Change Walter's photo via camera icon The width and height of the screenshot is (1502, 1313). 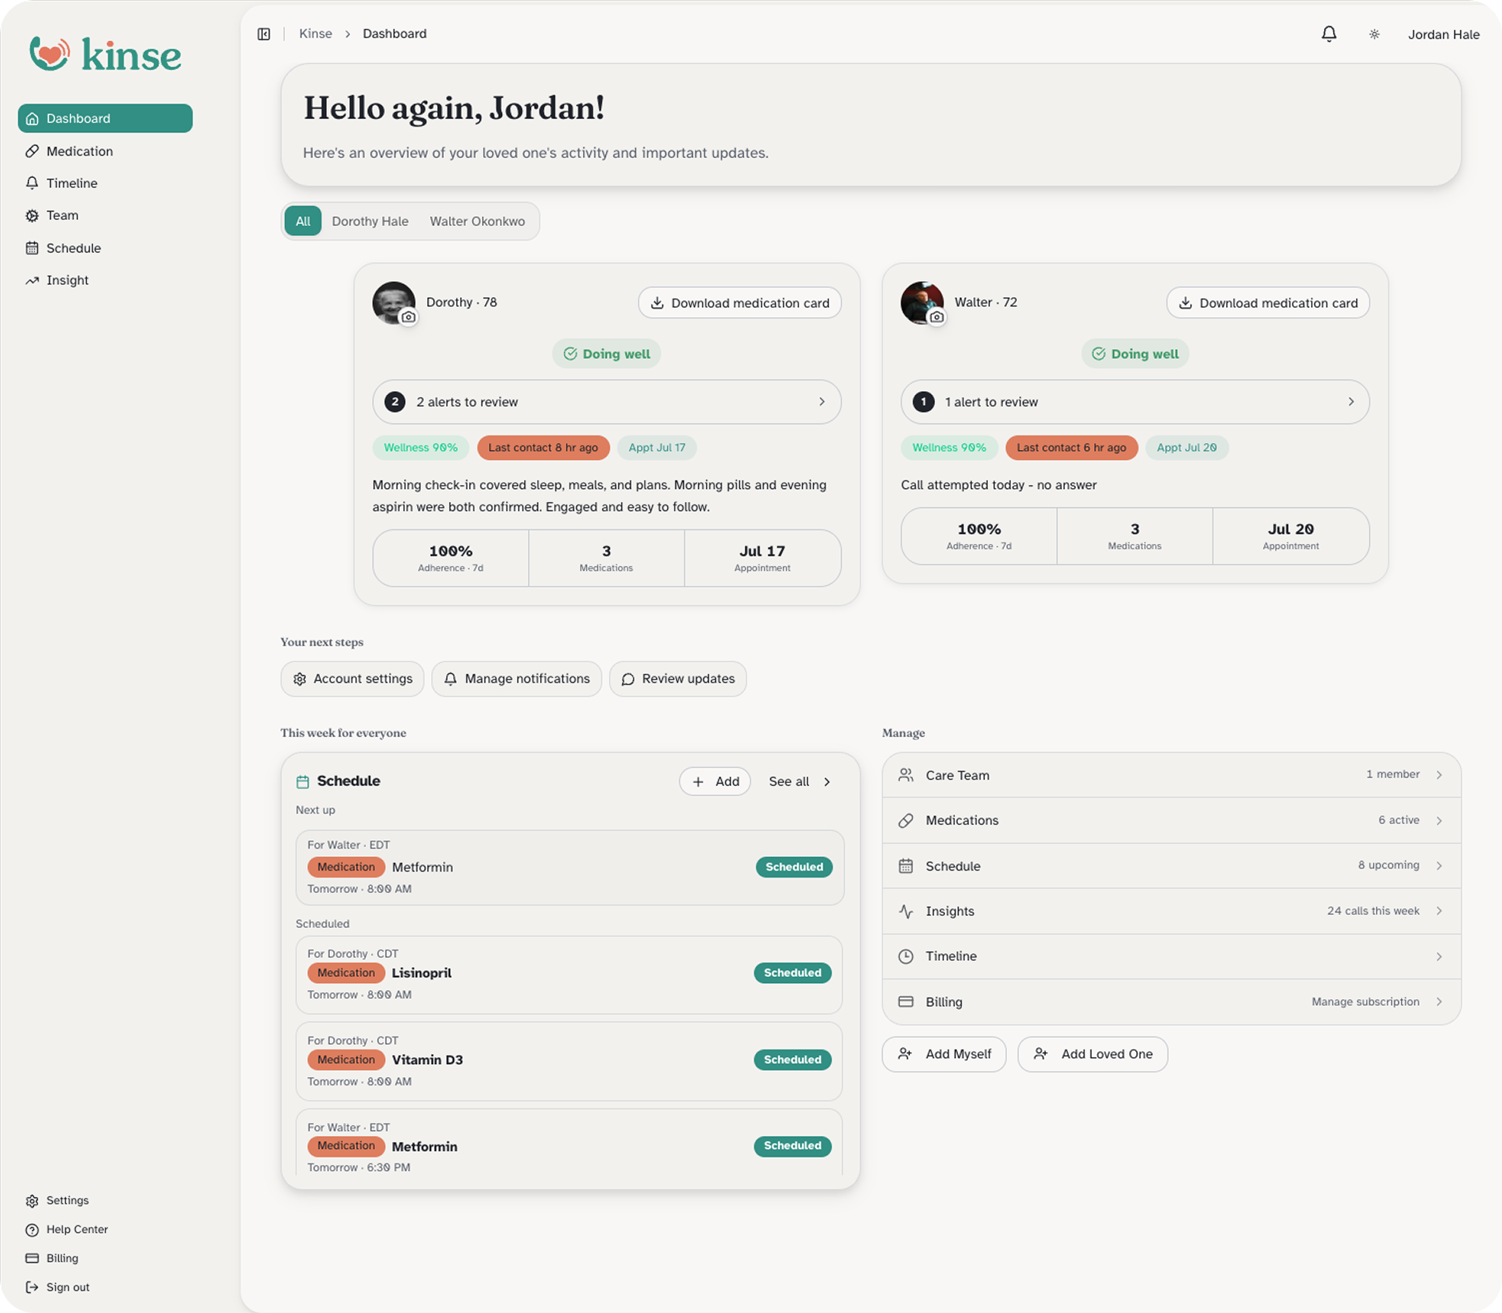pyautogui.click(x=937, y=317)
